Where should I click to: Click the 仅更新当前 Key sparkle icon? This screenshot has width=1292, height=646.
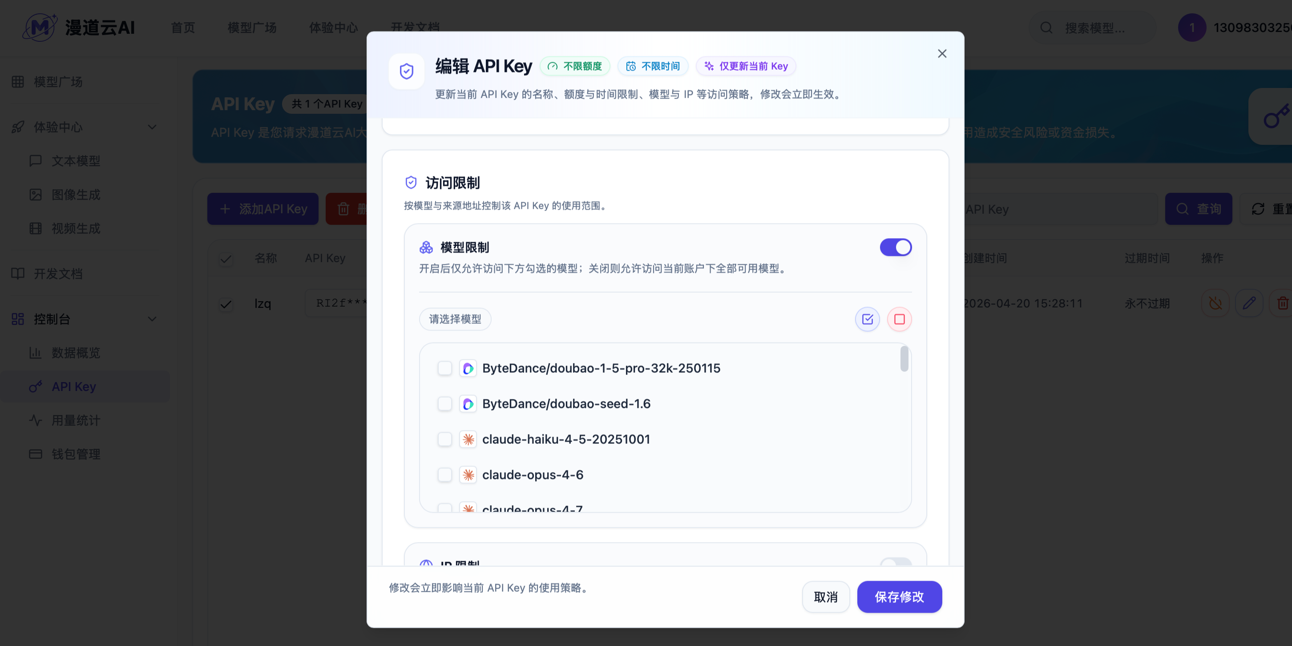pyautogui.click(x=709, y=66)
